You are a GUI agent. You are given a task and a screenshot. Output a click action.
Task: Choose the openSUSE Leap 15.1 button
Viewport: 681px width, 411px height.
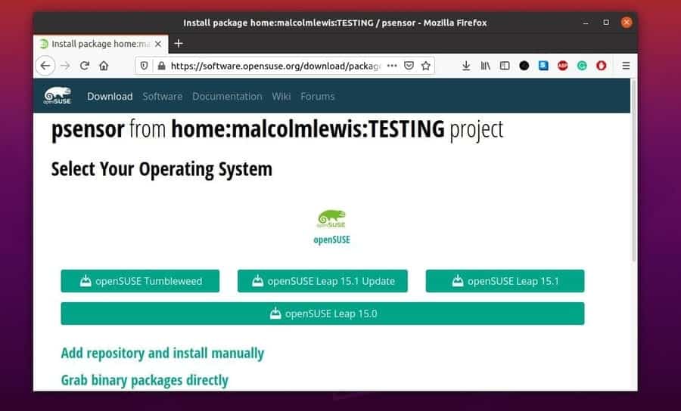505,281
